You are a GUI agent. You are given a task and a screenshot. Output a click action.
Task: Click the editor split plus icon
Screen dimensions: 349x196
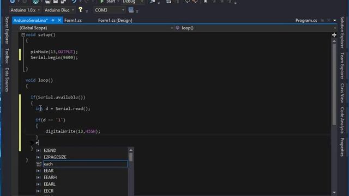coord(334,35)
